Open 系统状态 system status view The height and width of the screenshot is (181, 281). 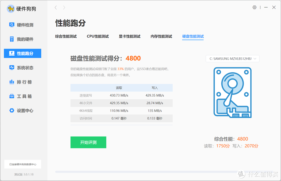[x=22, y=68]
